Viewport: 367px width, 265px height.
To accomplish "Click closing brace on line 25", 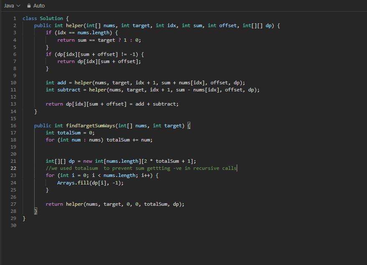I will pos(47,190).
